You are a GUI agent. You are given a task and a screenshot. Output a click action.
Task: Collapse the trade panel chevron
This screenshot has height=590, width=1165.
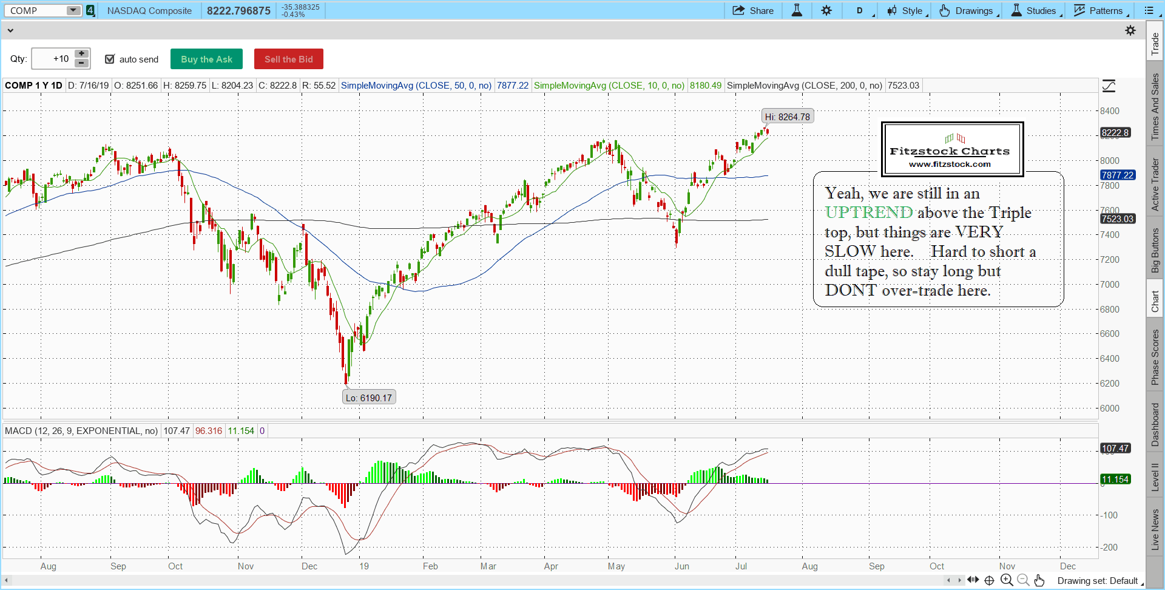coord(10,30)
